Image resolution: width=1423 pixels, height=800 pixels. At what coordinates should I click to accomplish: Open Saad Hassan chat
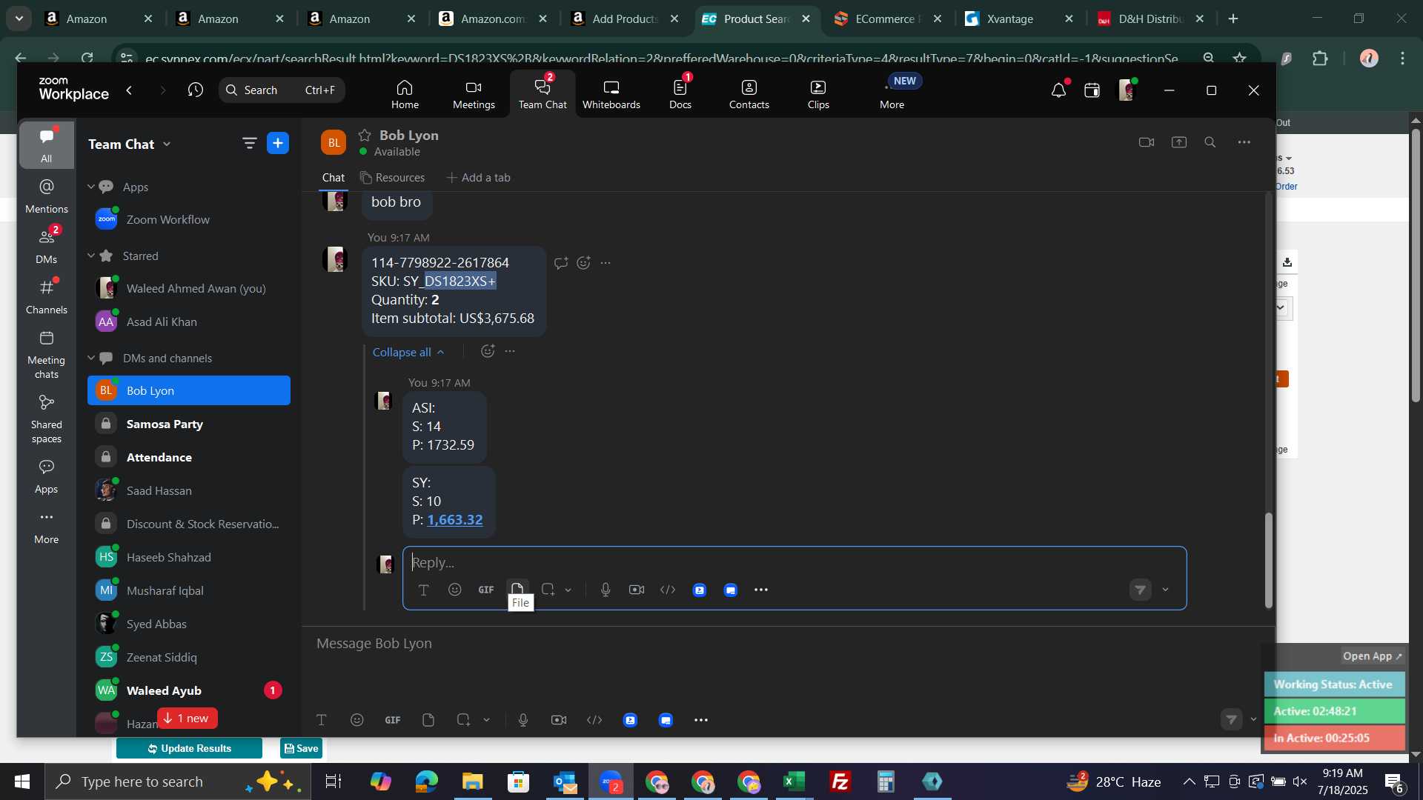coord(189,490)
